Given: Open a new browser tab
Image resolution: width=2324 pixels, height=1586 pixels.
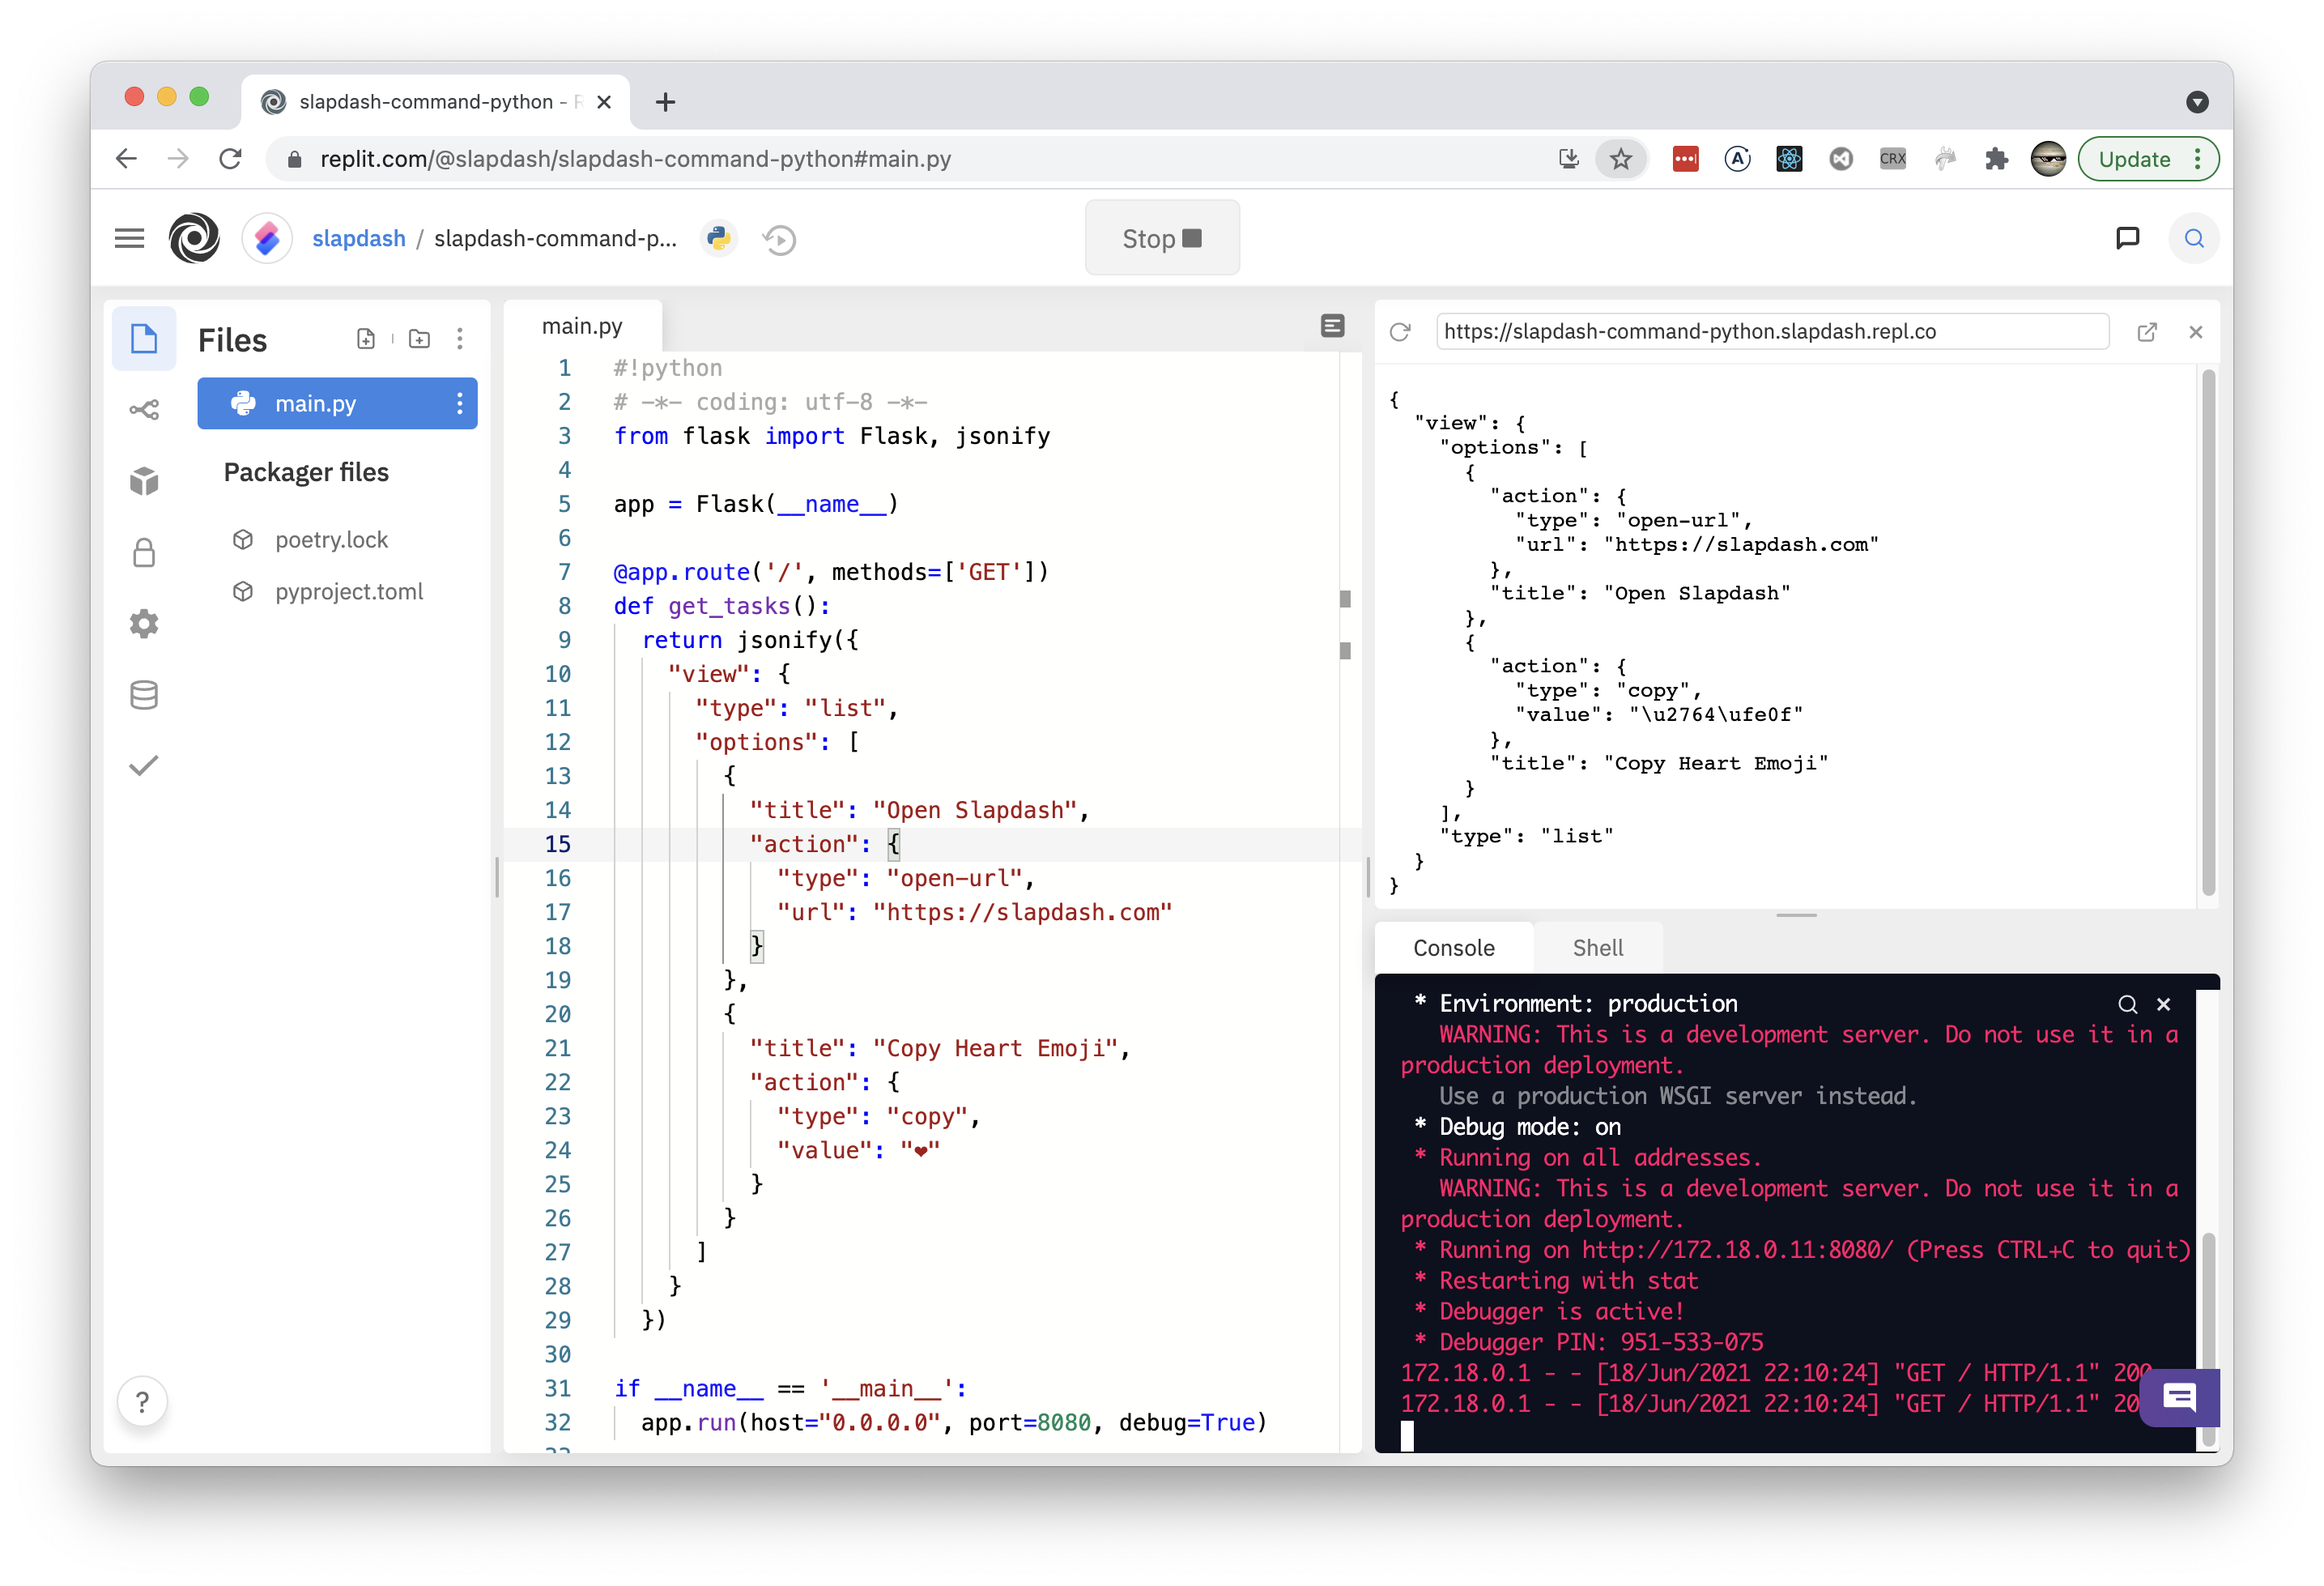Looking at the screenshot, I should pos(666,102).
